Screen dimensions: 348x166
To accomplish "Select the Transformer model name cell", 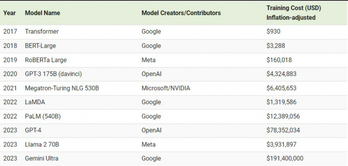I will point(42,32).
